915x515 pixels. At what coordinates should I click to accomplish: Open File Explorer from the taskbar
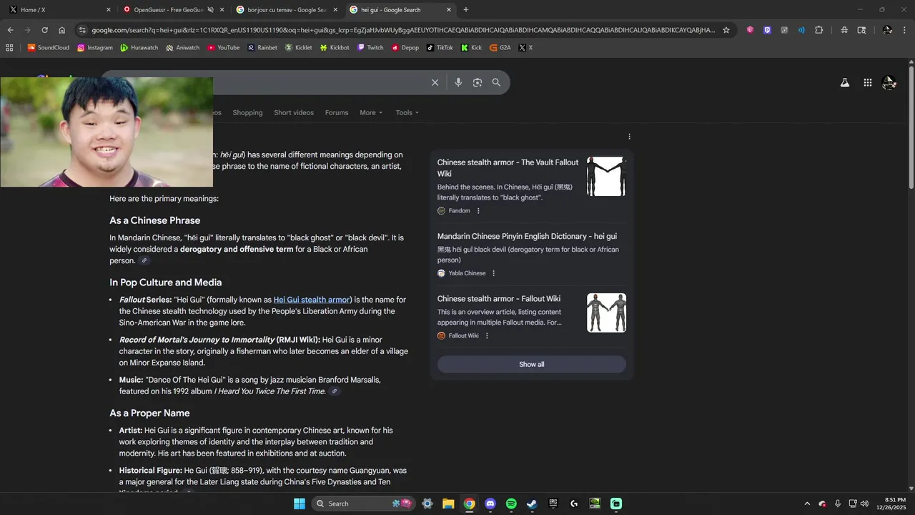pos(448,504)
